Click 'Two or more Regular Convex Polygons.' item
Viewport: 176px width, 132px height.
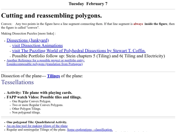pos(37,105)
